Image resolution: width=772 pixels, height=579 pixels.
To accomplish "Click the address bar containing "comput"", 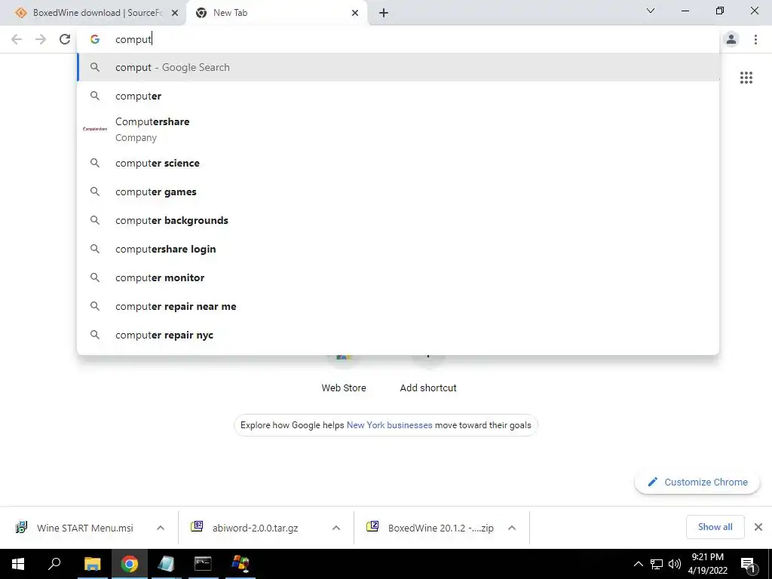I will (398, 39).
